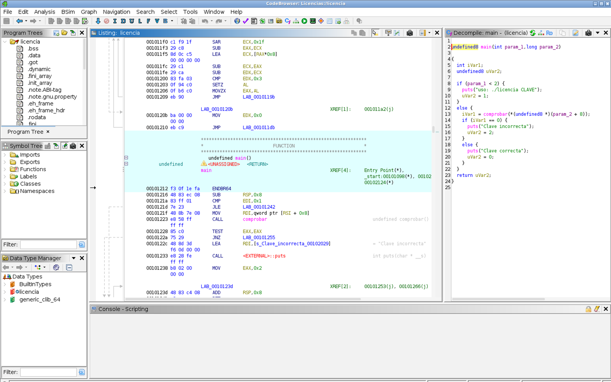Image resolution: width=611 pixels, height=382 pixels.
Task: Click the Create Function 'F' toolbar icon
Action: pyautogui.click(x=148, y=21)
